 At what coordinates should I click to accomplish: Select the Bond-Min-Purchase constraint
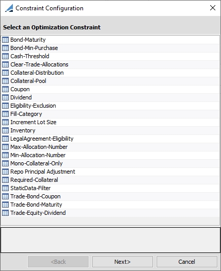pyautogui.click(x=110, y=48)
